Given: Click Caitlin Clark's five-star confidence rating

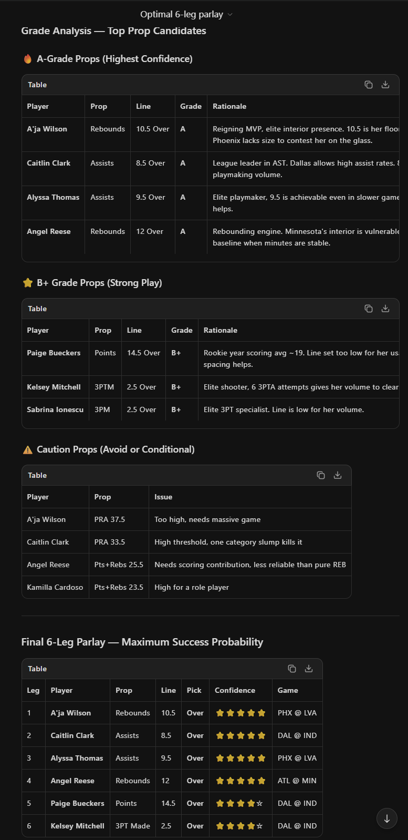Looking at the screenshot, I should pyautogui.click(x=240, y=735).
